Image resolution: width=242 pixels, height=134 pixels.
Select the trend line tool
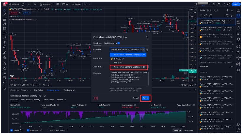pyautogui.click(x=4, y=15)
